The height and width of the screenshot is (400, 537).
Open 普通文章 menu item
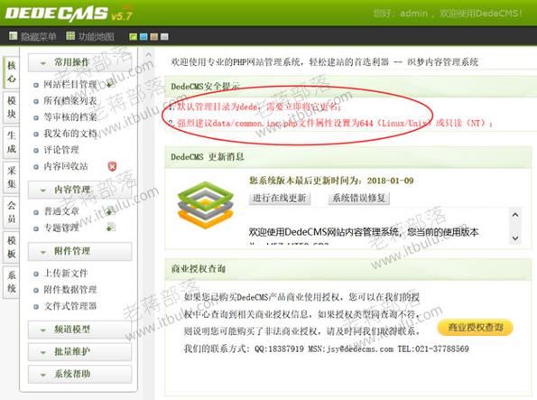tap(61, 211)
